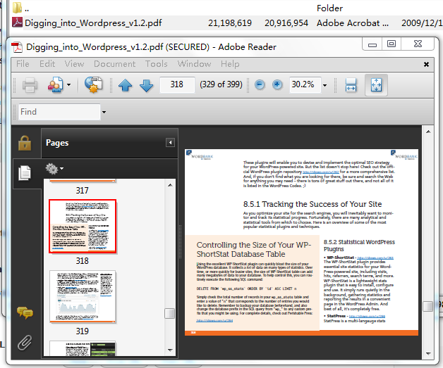443x368 pixels.
Task: Open the Tools menu
Action: (x=156, y=64)
